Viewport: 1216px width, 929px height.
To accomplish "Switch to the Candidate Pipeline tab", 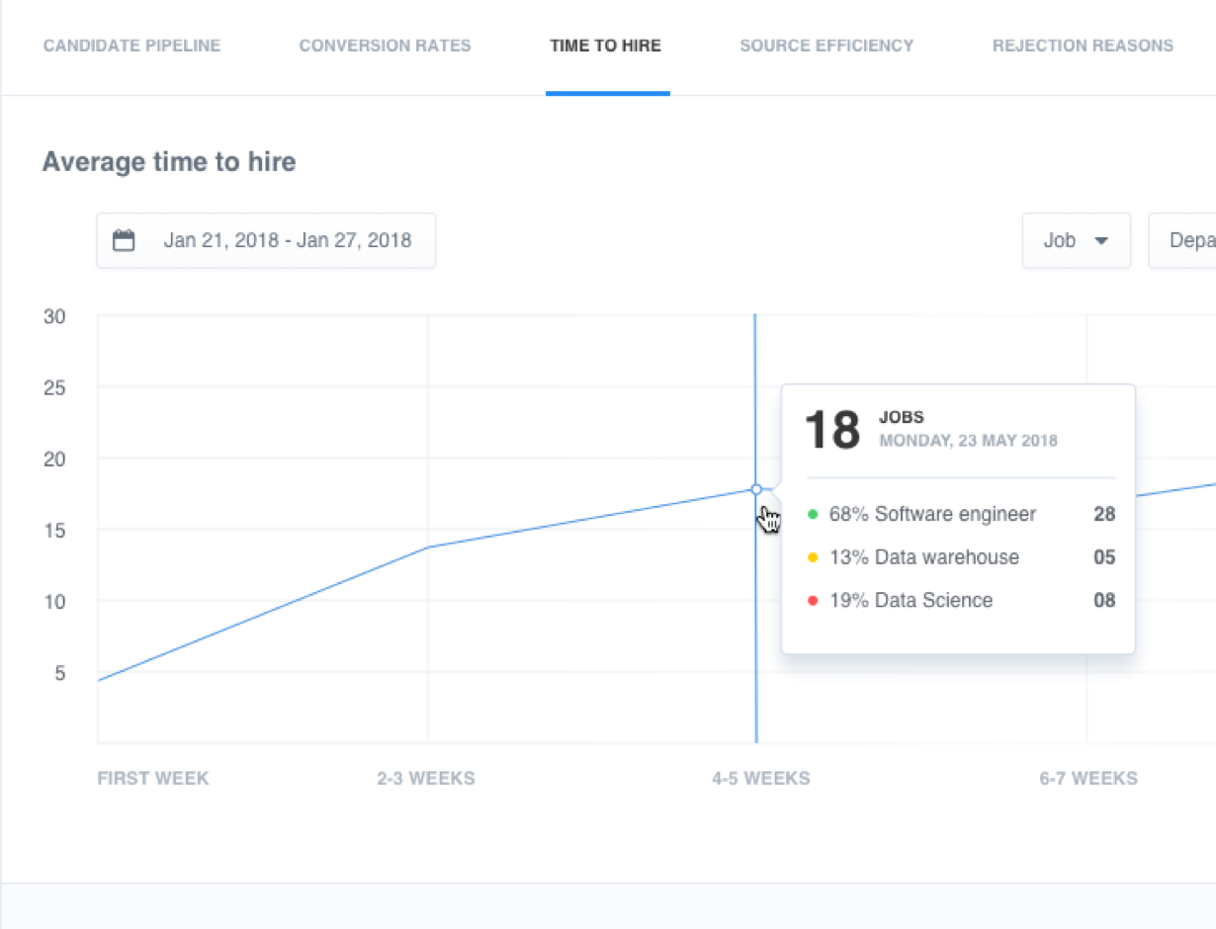I will coord(131,45).
